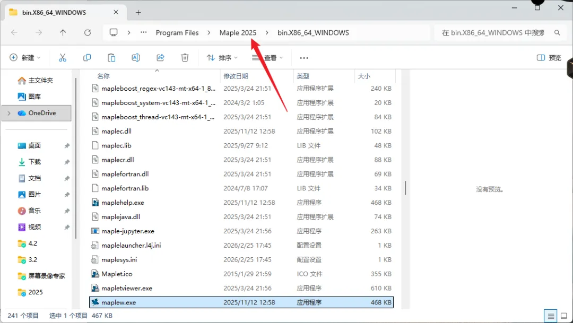
Task: Switch to large icons view in status bar
Action: coord(564,316)
